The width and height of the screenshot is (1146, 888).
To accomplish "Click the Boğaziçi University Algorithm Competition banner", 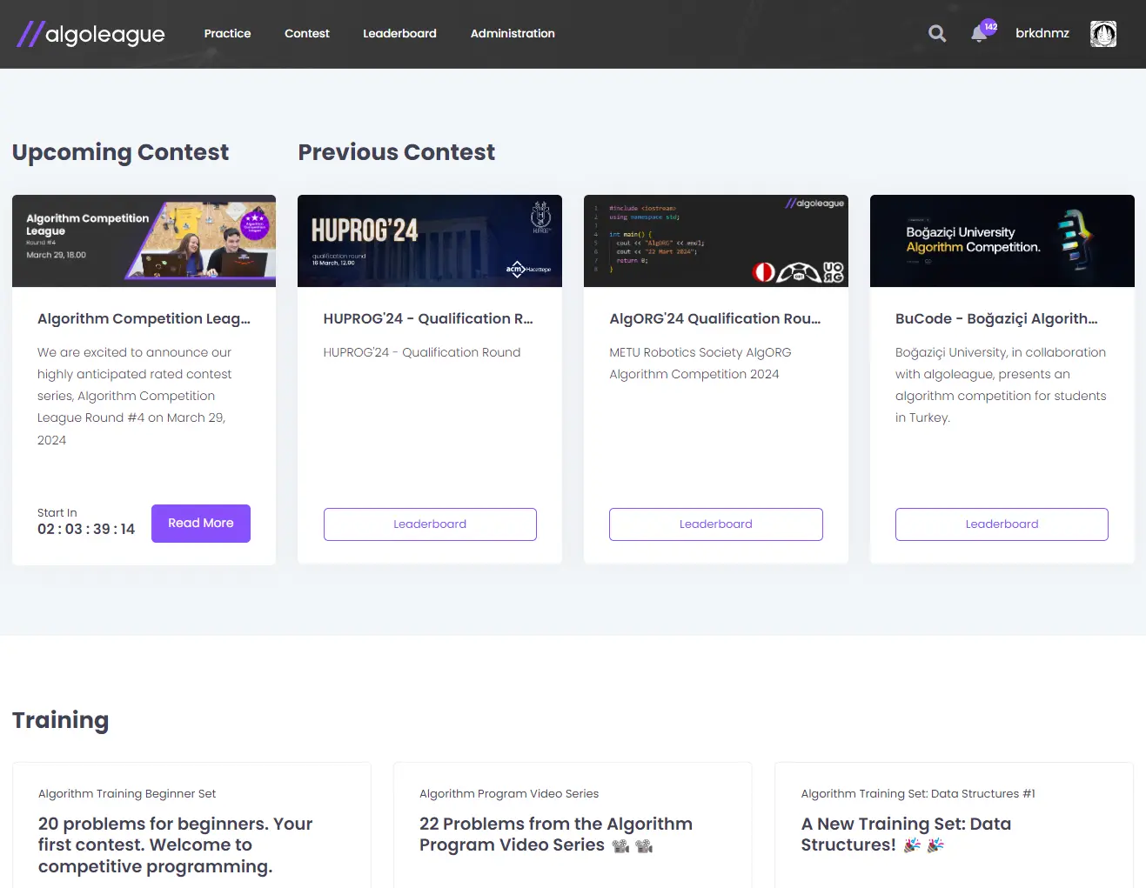I will coord(1002,241).
